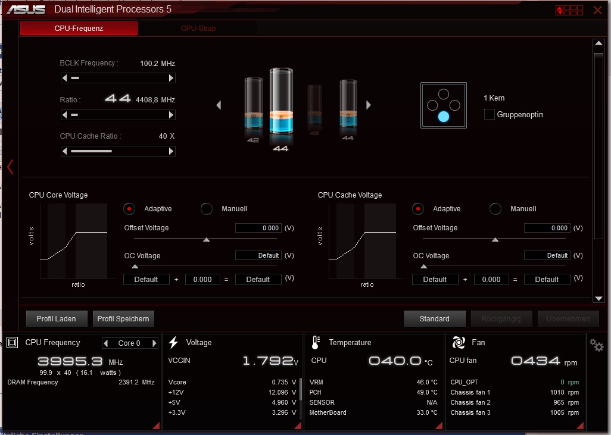Expand Voltage panel corner triangle
The image size is (611, 435).
pyautogui.click(x=298, y=425)
